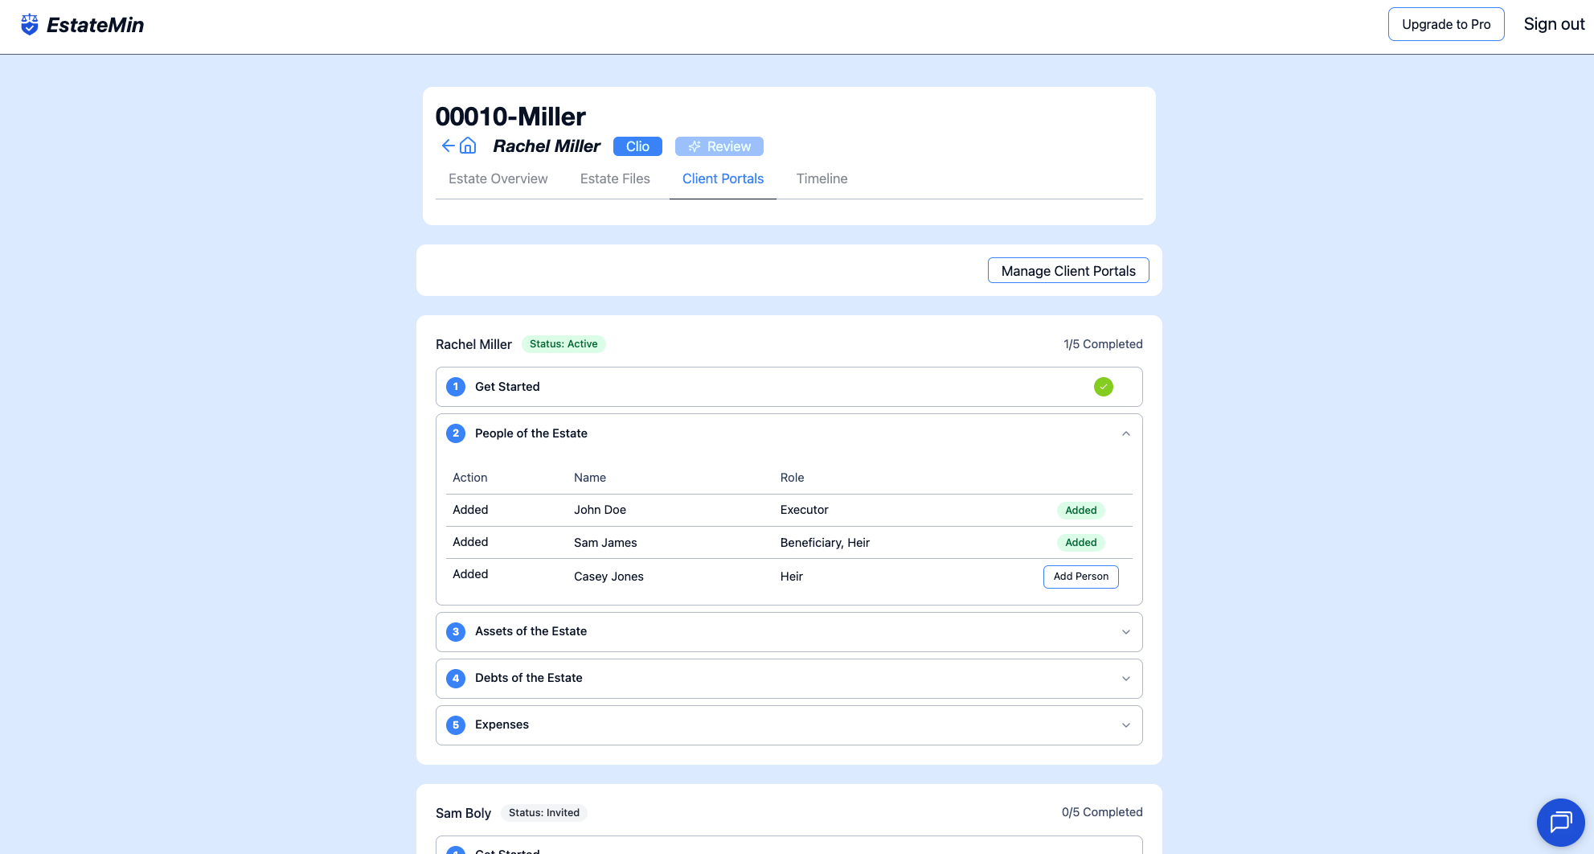Open the Estate Files tab
1594x854 pixels.
pos(615,179)
